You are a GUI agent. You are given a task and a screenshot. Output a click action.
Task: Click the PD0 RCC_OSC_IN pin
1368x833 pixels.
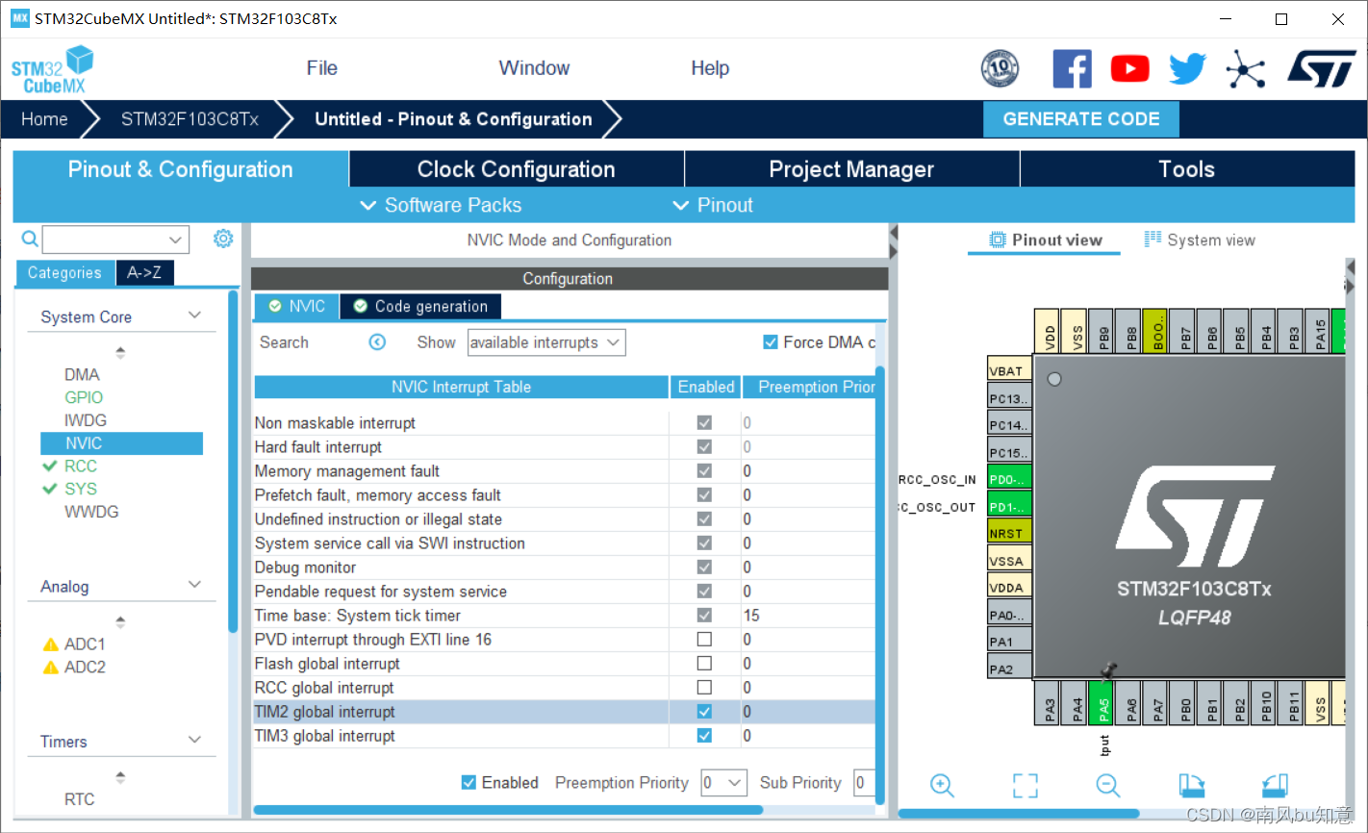[x=1009, y=479]
